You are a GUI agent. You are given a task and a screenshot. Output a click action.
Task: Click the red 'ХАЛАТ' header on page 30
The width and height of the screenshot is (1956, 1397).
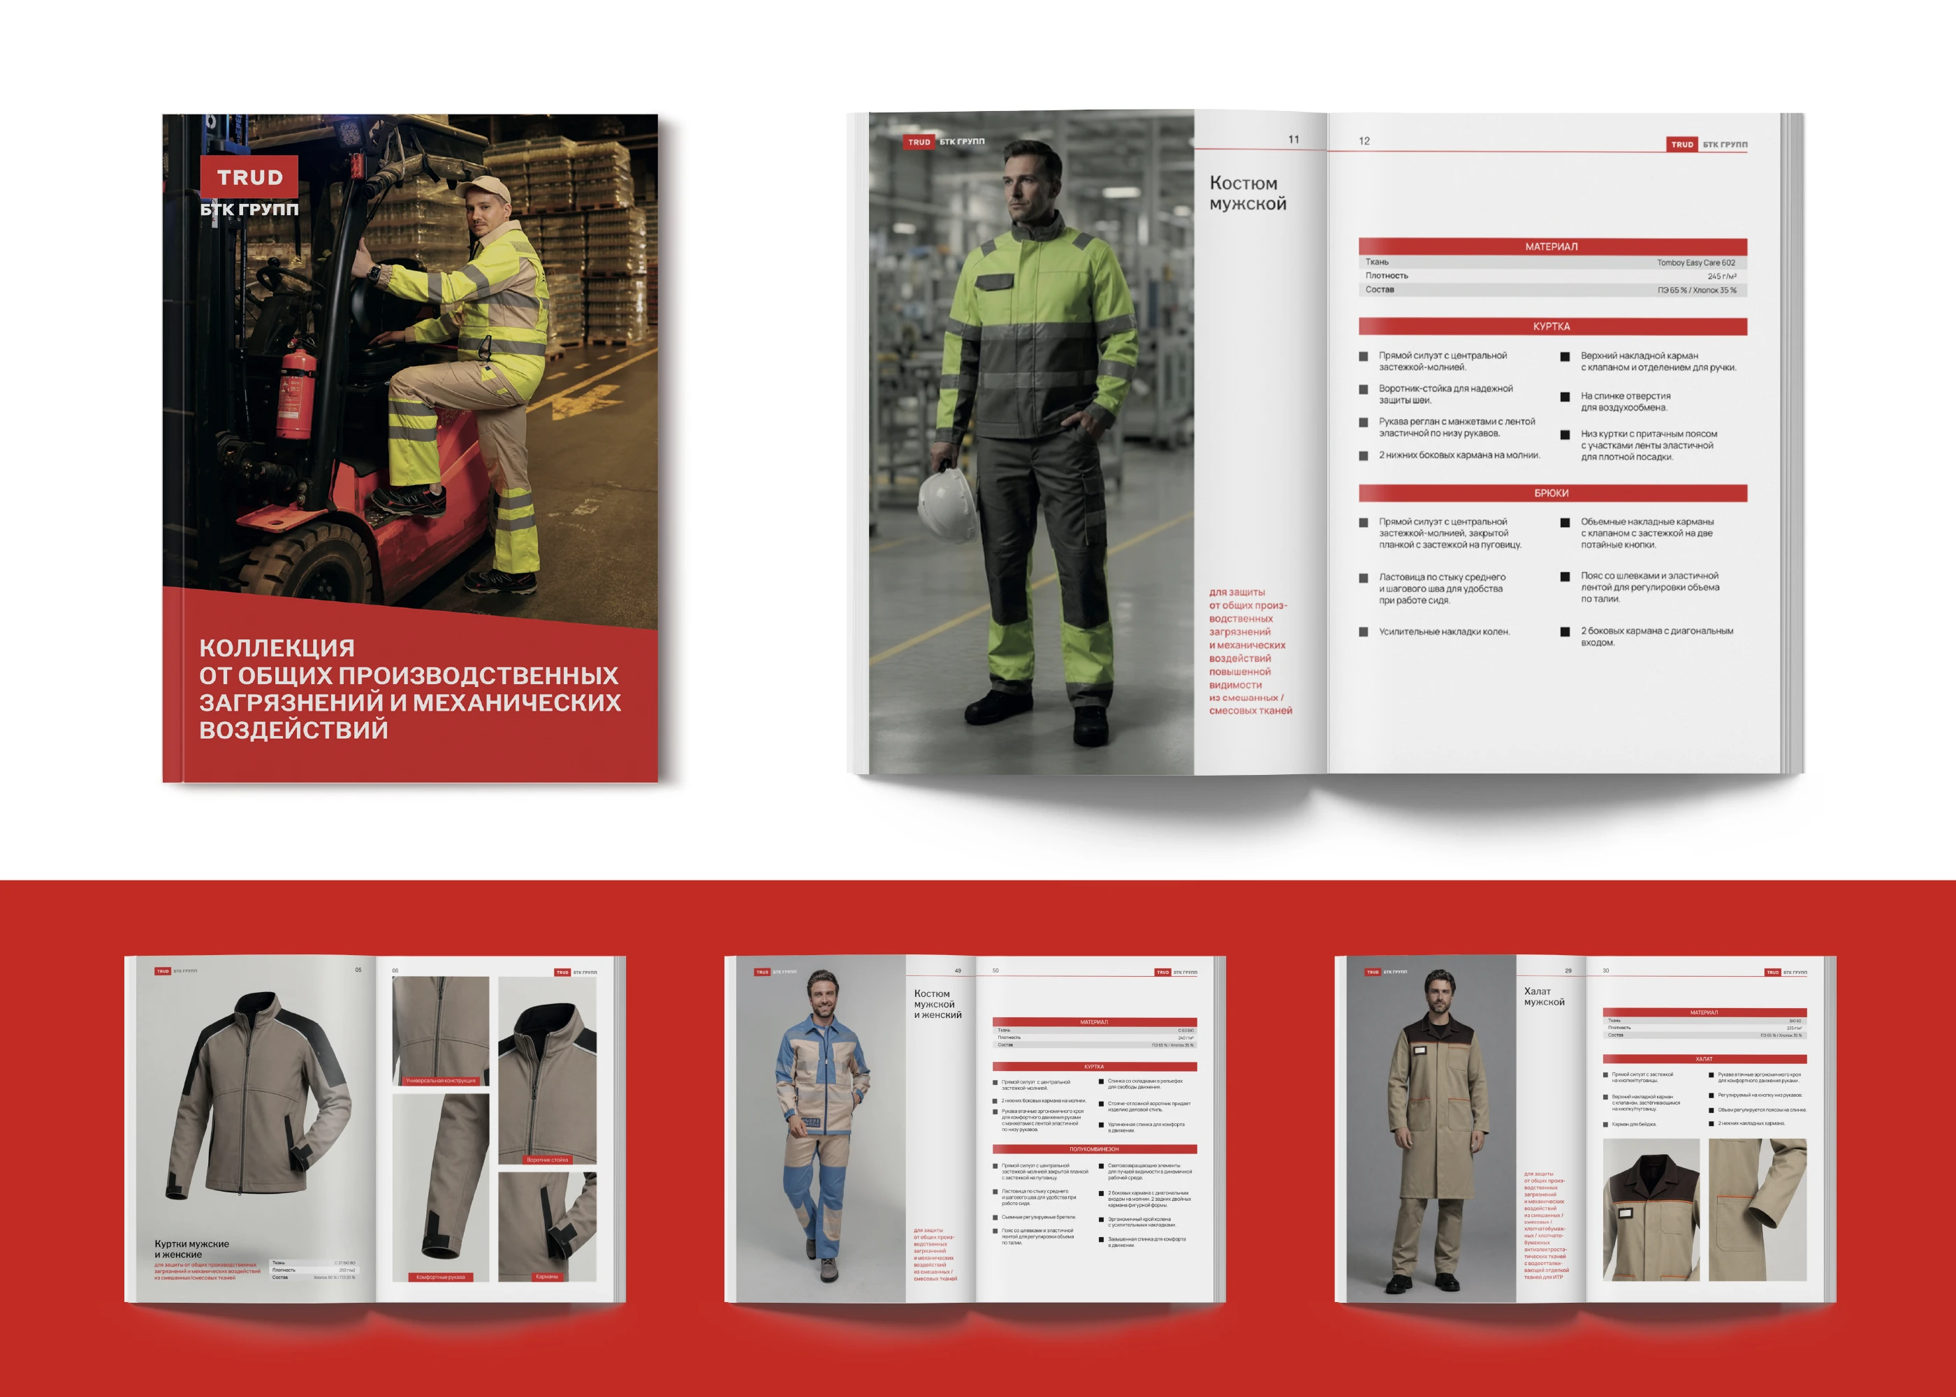coord(1704,1059)
